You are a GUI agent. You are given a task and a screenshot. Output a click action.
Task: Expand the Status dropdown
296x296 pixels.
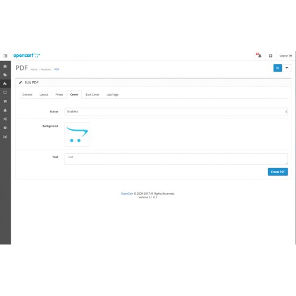[176, 111]
